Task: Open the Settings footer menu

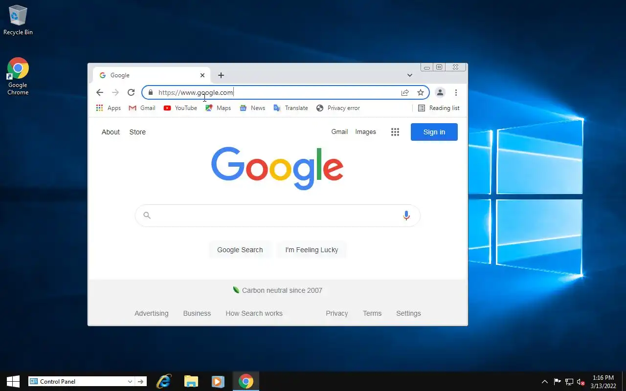Action: (408, 313)
